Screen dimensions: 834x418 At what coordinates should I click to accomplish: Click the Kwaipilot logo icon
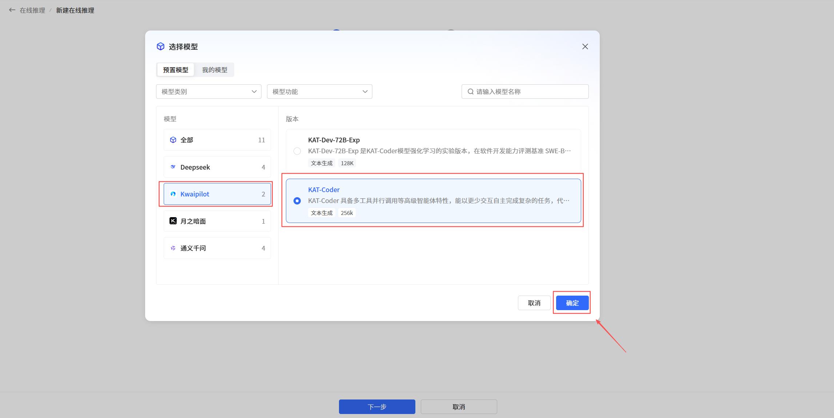point(173,194)
